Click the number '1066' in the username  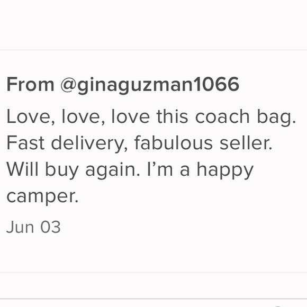tap(218, 84)
